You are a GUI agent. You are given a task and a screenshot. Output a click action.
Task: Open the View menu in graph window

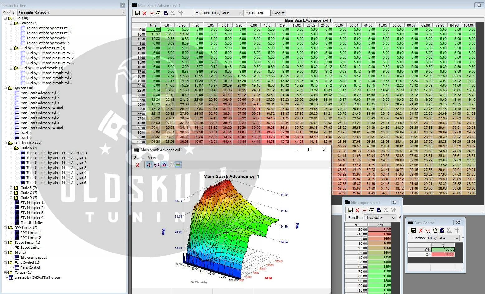click(152, 158)
